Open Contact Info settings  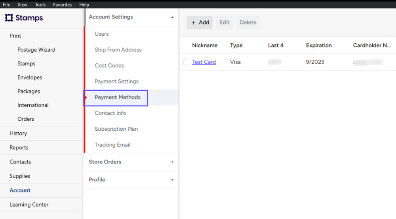pos(110,113)
